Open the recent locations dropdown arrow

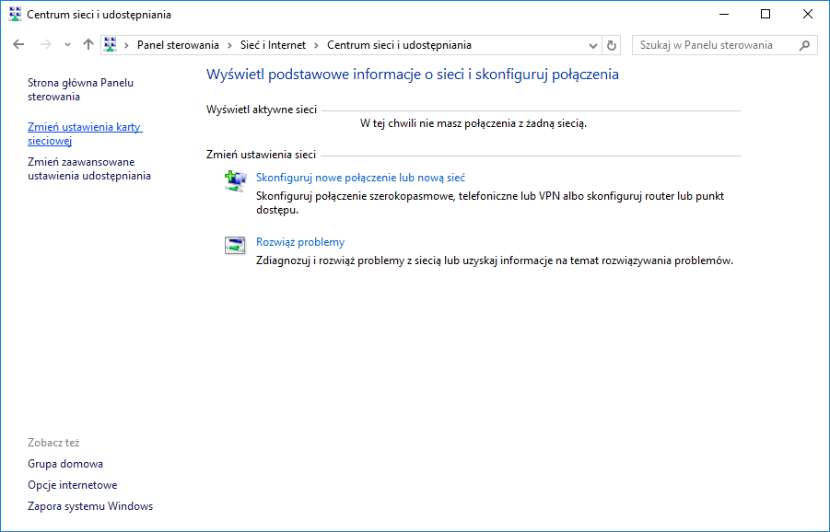pyautogui.click(x=67, y=45)
